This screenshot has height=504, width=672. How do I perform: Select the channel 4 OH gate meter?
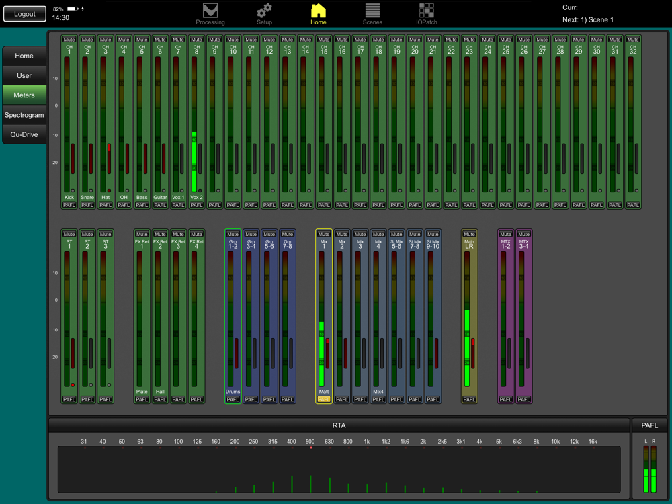[x=127, y=159]
